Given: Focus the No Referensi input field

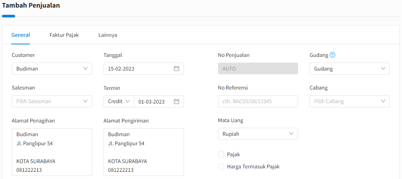Looking at the screenshot, I should tap(258, 101).
